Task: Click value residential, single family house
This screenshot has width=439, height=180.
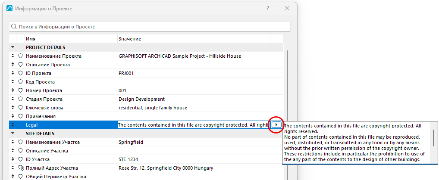Action: (x=153, y=108)
